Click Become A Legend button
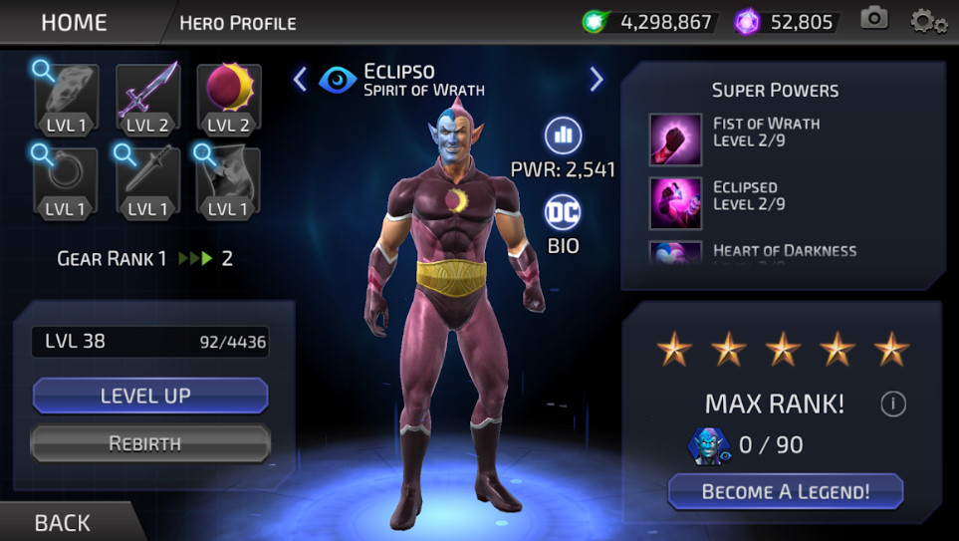 point(786,491)
